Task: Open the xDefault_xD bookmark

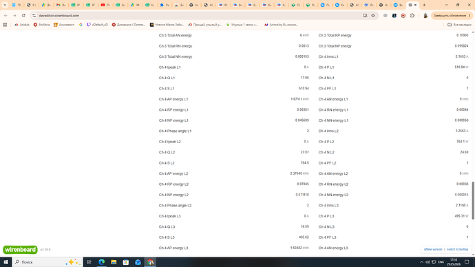Action: coord(97,25)
